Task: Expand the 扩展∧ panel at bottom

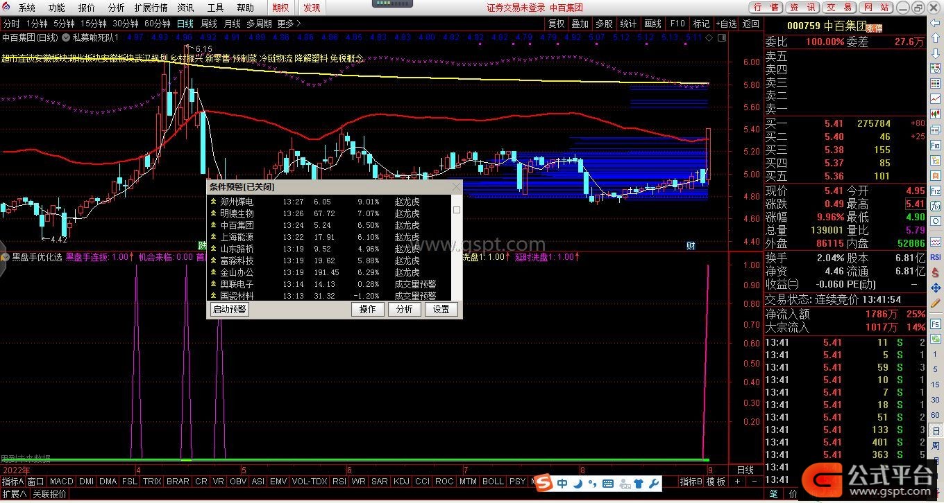Action: (x=14, y=495)
